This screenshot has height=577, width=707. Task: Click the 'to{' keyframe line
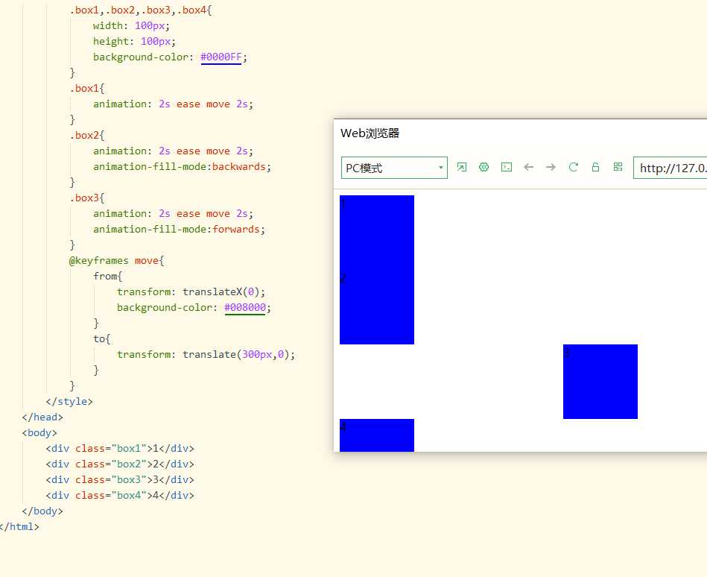[102, 338]
